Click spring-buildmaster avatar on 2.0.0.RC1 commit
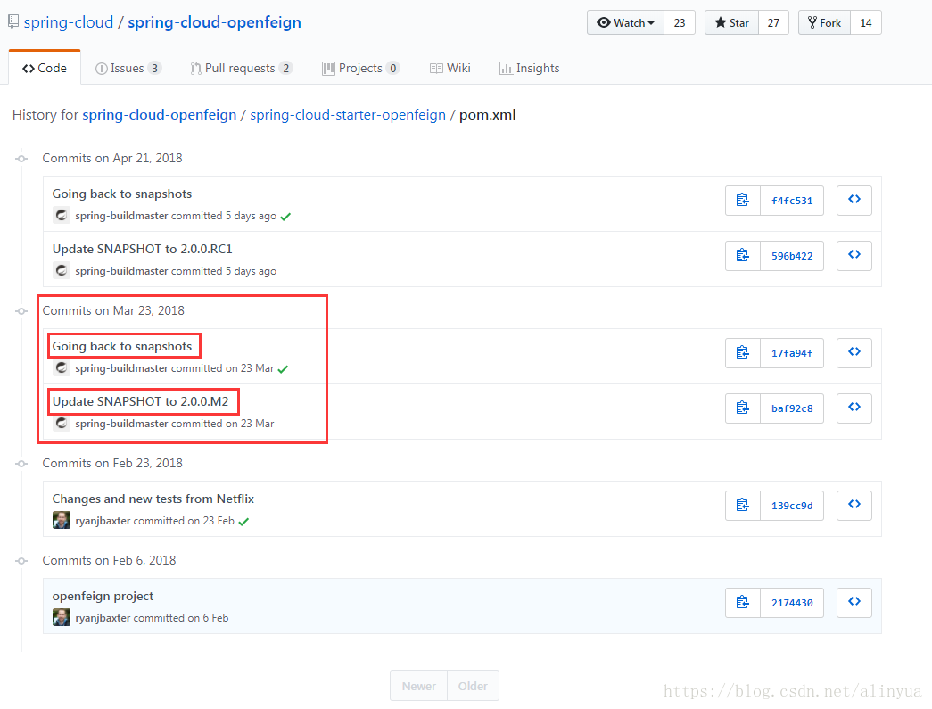This screenshot has height=709, width=932. [x=62, y=270]
